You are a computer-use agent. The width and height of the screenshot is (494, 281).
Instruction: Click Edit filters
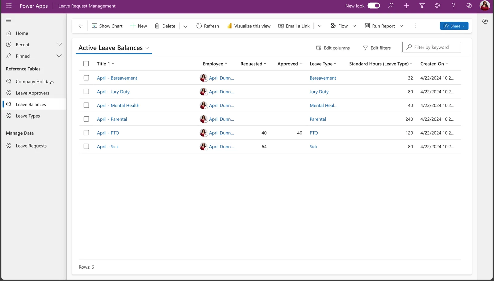coord(377,48)
